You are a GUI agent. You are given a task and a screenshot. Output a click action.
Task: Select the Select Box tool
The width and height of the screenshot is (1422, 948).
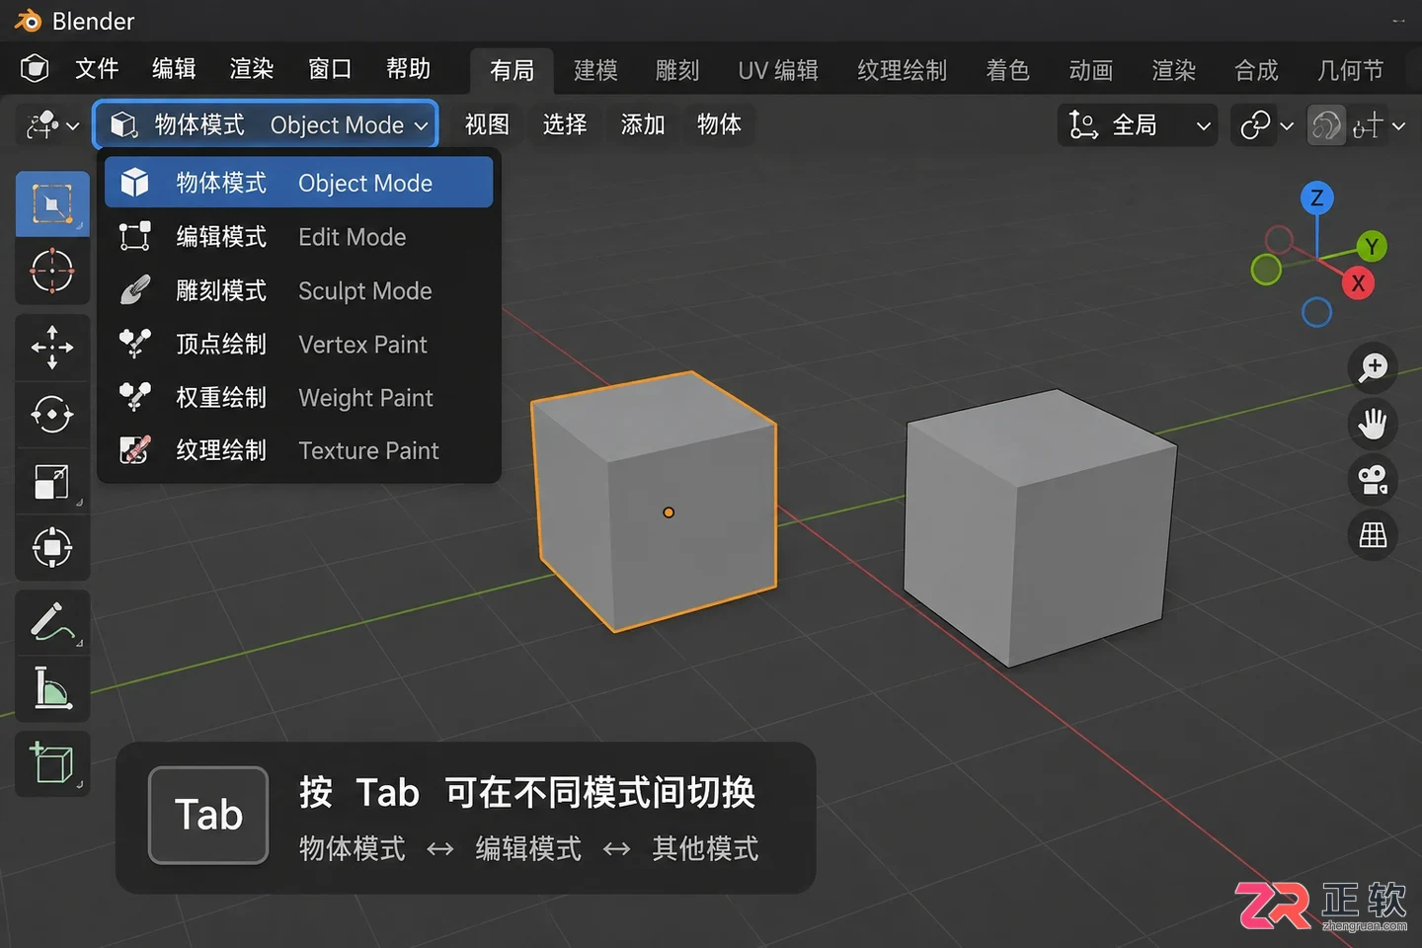[x=52, y=204]
